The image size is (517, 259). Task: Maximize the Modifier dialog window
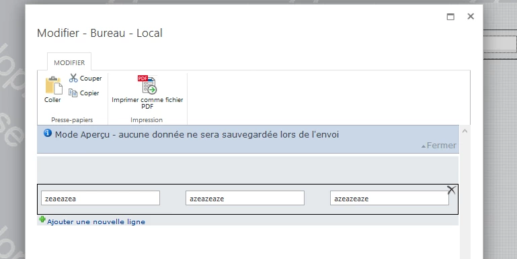click(x=450, y=17)
